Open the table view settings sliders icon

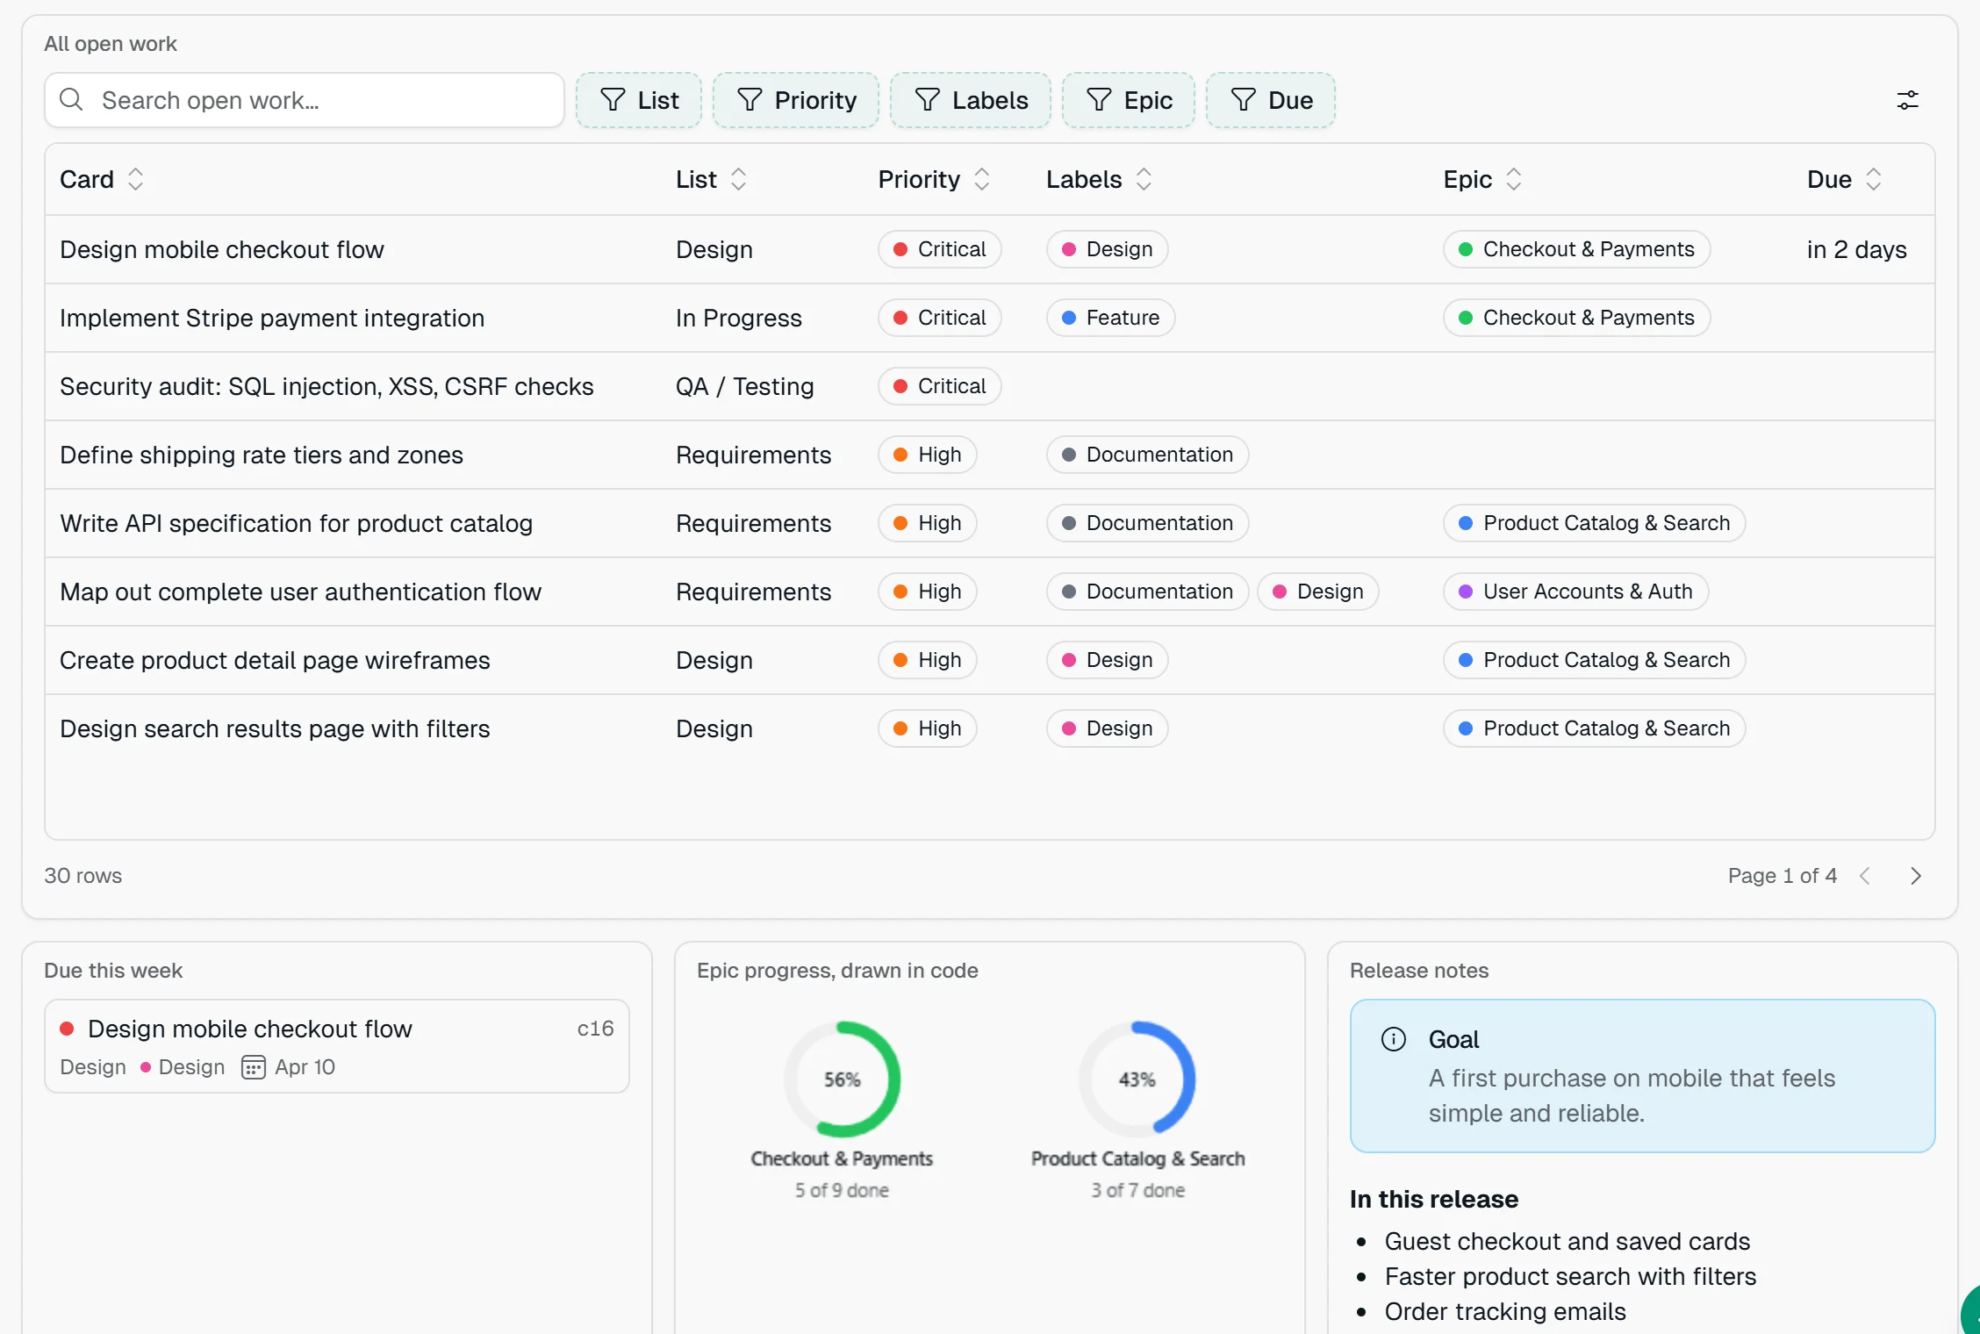tap(1907, 100)
